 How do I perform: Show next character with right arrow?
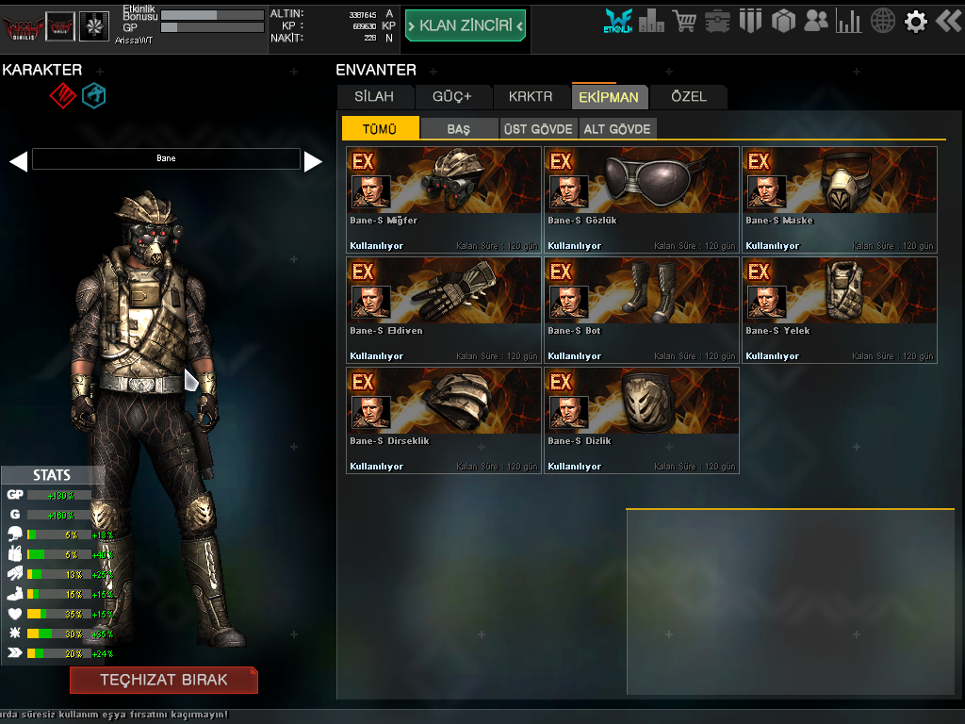(x=313, y=161)
